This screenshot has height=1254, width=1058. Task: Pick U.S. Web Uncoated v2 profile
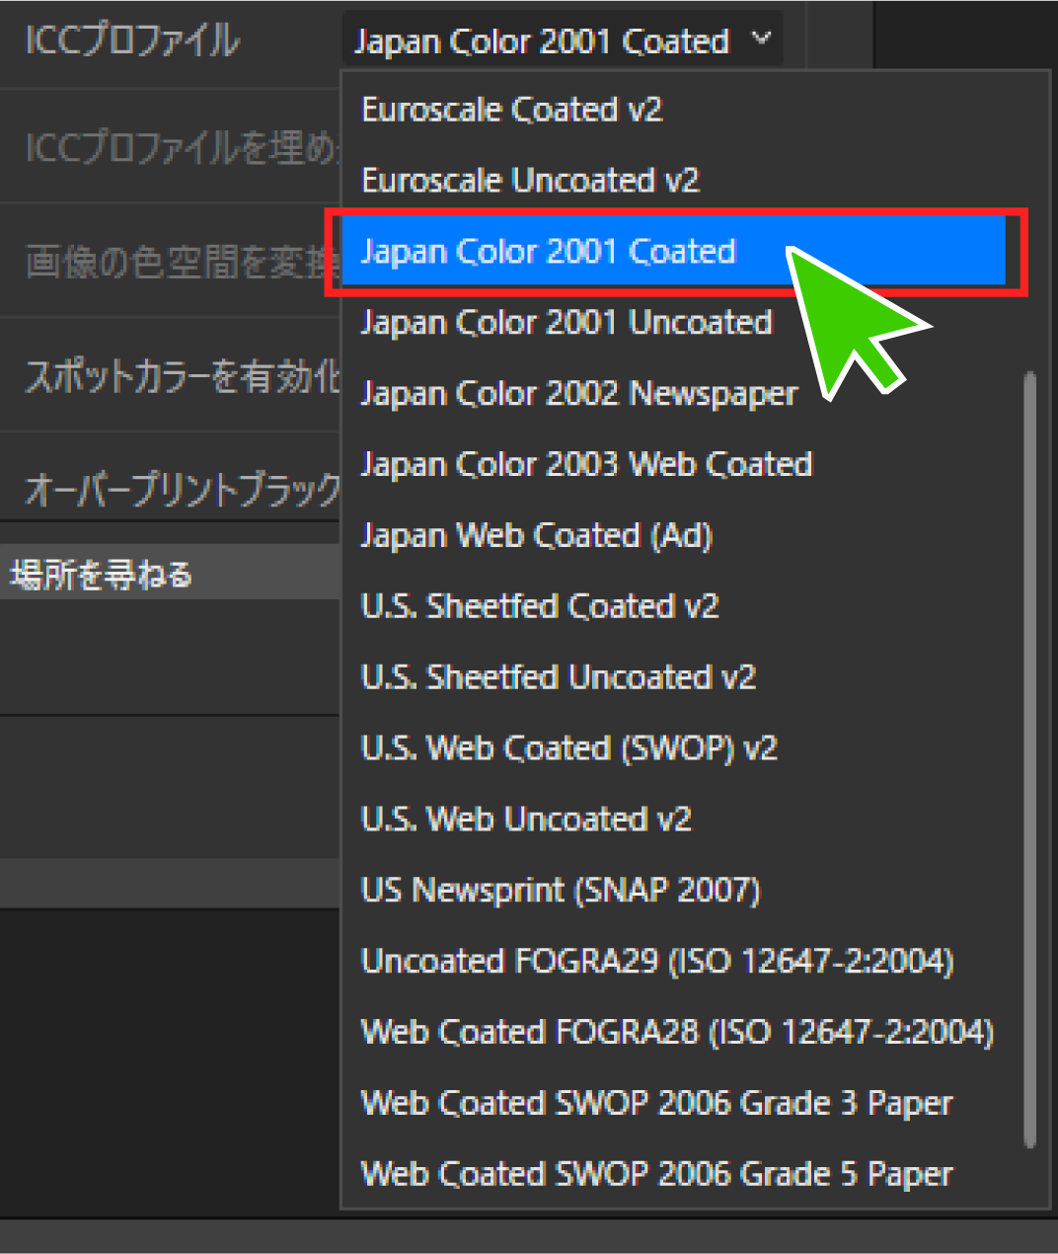point(526,820)
